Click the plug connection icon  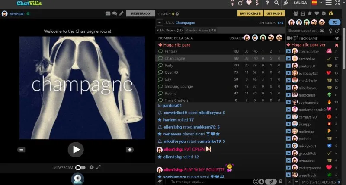click(x=286, y=3)
